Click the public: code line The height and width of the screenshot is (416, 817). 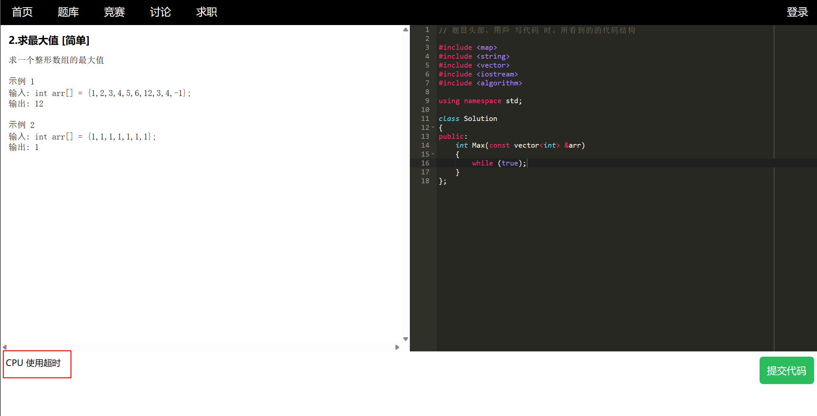tap(453, 136)
